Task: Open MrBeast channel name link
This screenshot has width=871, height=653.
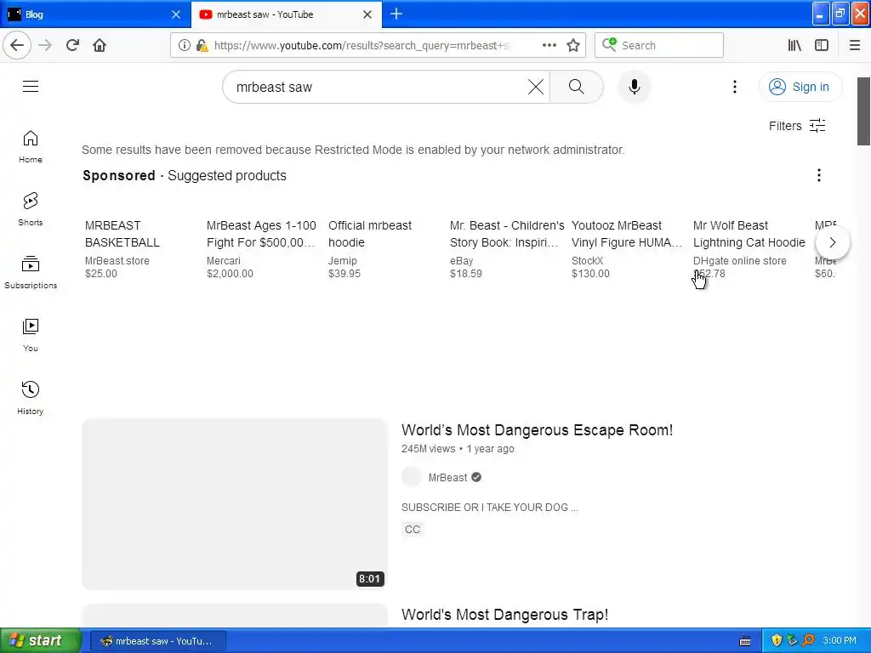Action: click(x=447, y=478)
